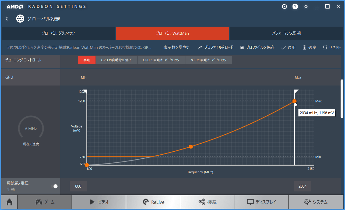Click the globe icon beside グローバル設定
The width and height of the screenshot is (345, 210).
coord(20,19)
